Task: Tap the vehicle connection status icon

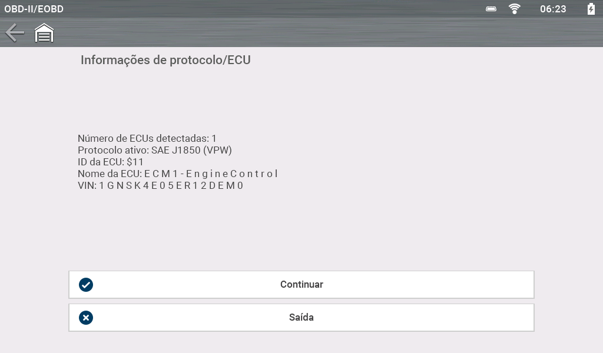Action: click(x=491, y=9)
